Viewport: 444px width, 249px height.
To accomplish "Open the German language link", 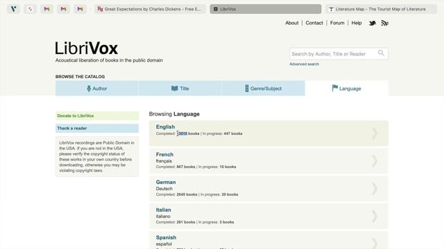I will click(166, 182).
